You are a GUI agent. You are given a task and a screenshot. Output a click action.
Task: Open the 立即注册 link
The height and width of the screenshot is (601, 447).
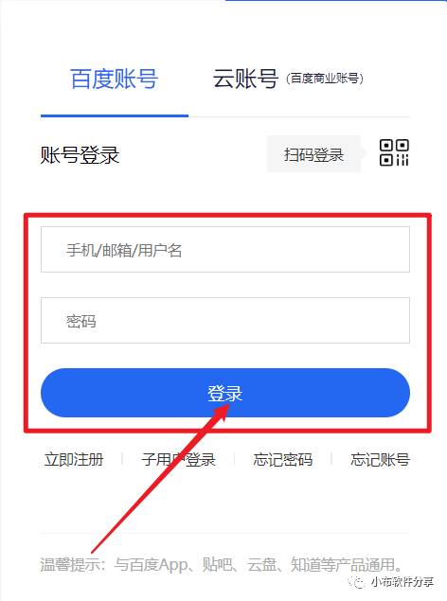(74, 459)
